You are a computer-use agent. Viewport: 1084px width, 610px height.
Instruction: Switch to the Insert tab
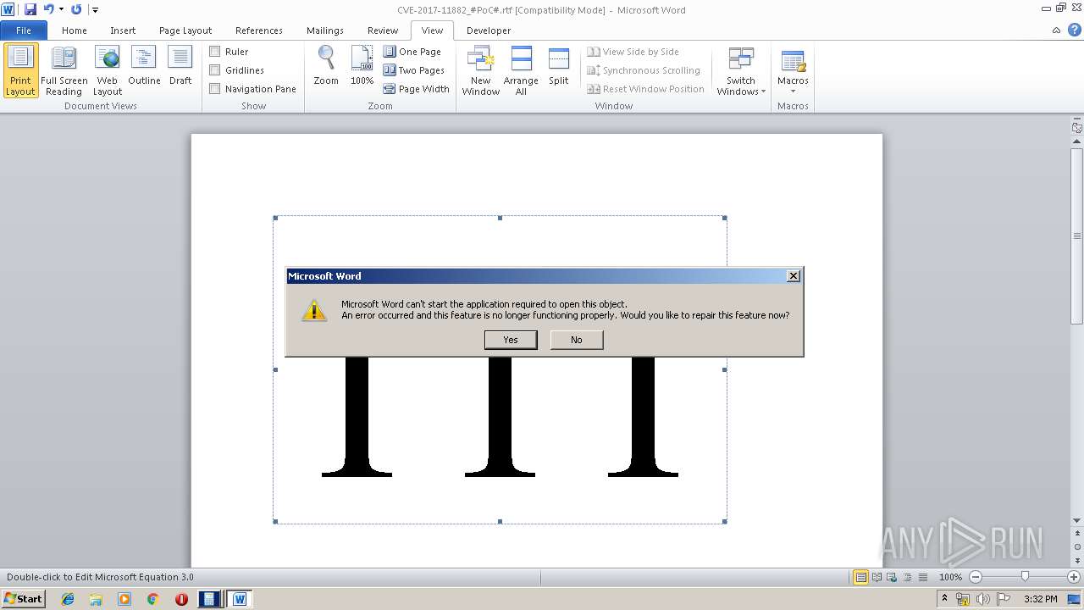coord(123,30)
